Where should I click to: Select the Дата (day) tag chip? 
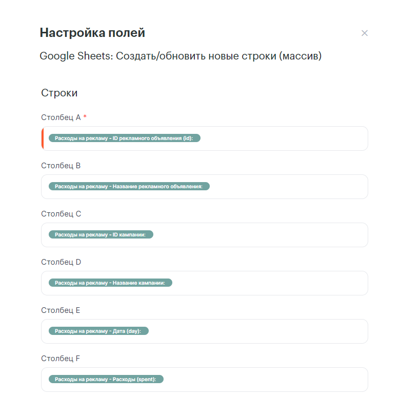[x=98, y=331]
